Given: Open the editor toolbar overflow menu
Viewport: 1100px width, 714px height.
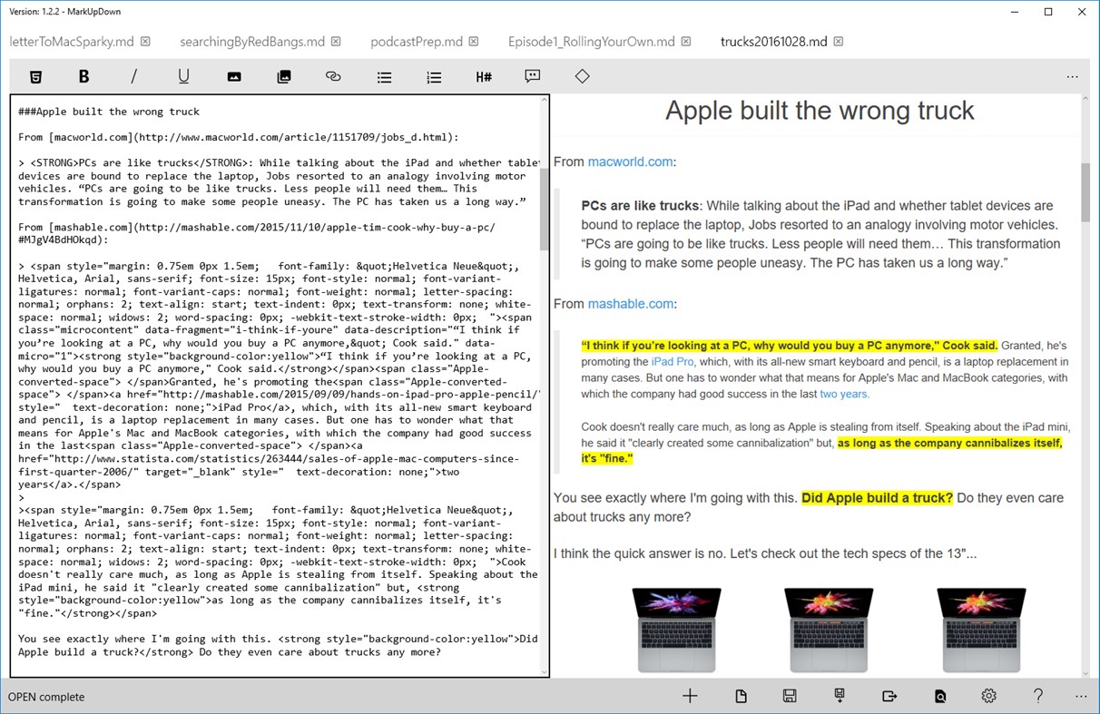Looking at the screenshot, I should [1072, 76].
